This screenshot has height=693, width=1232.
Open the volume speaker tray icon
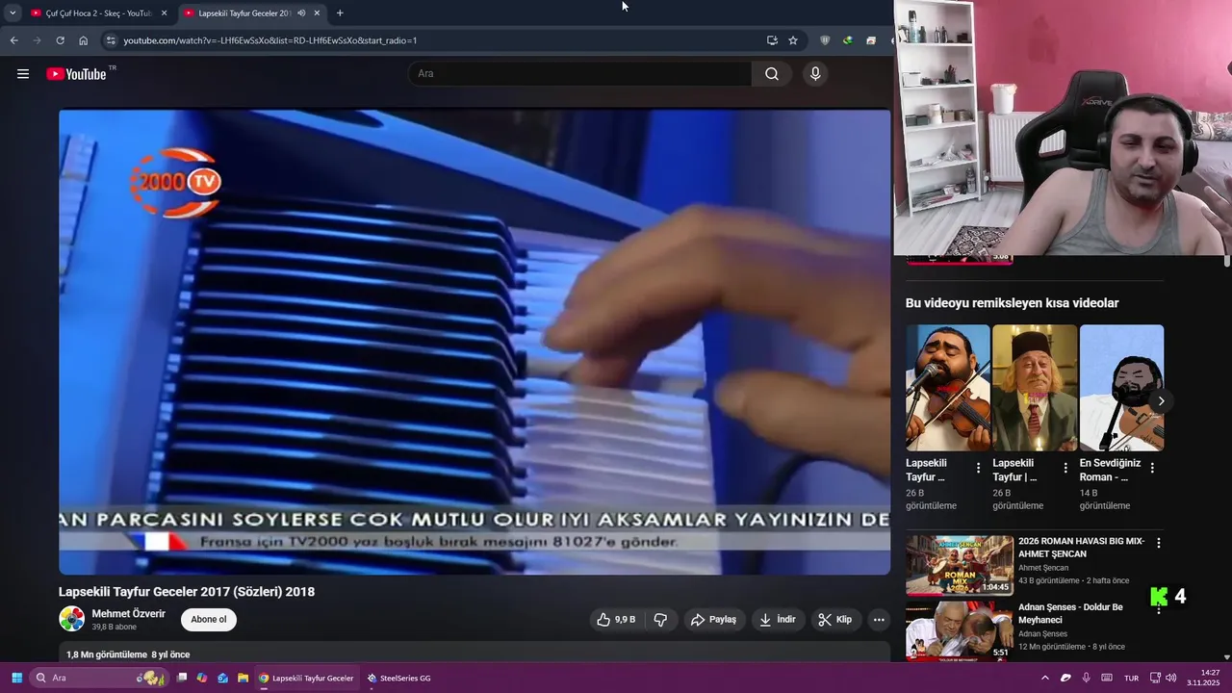pos(1170,678)
